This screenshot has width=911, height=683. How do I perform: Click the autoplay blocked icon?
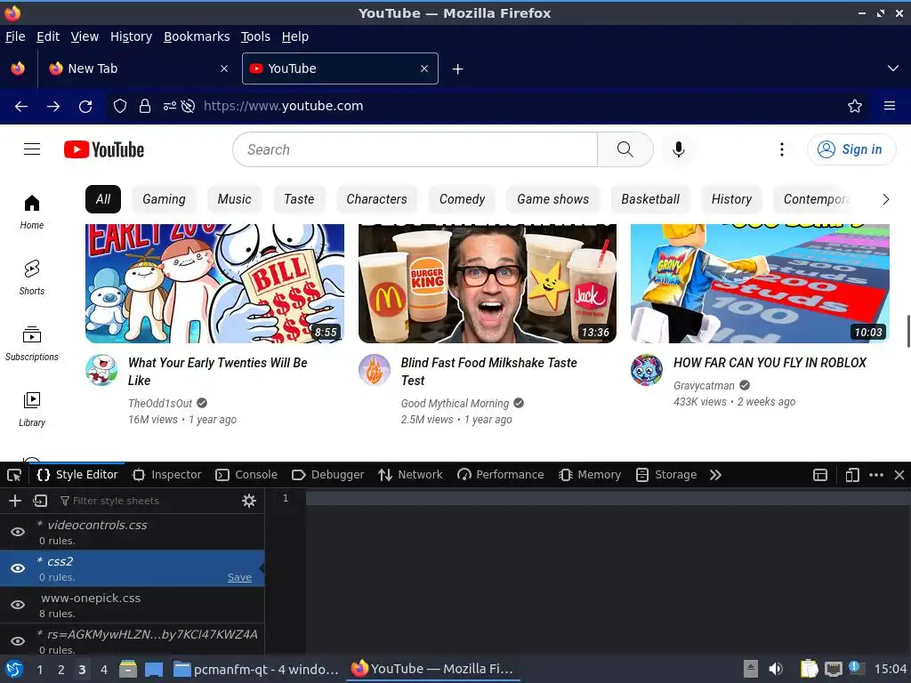(188, 106)
